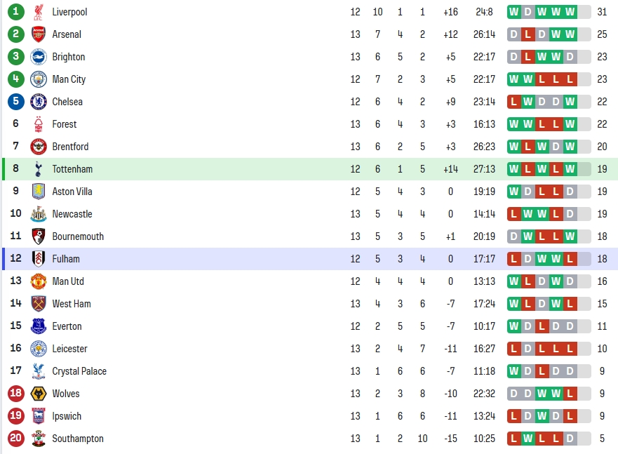The width and height of the screenshot is (618, 454).
Task: Click the Everton club crest
Action: (x=39, y=326)
